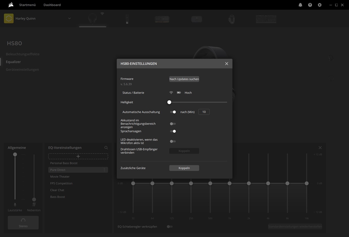This screenshot has height=237, width=349.
Task: Click Nach Updates suchen button
Action: click(184, 79)
